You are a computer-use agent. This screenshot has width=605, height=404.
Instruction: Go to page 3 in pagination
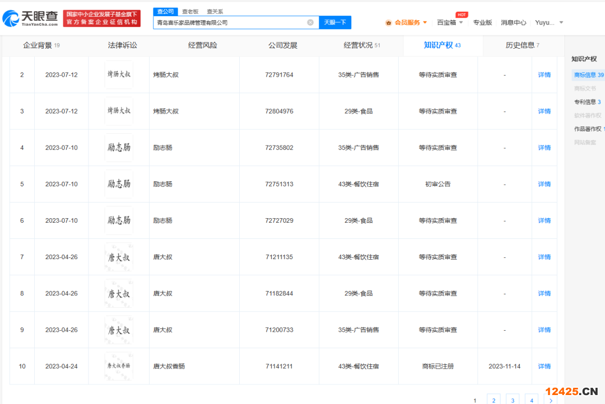point(512,400)
